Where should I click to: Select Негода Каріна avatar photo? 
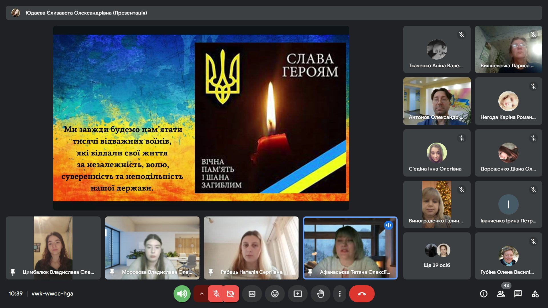pos(508,101)
